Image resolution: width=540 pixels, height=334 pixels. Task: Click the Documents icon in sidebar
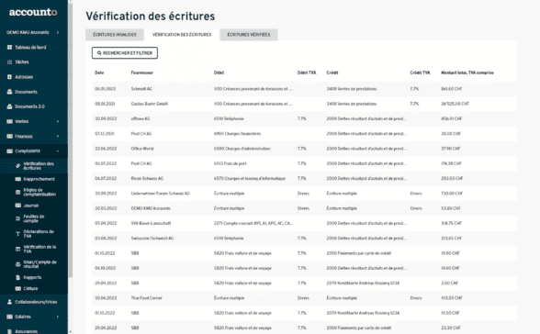point(9,92)
